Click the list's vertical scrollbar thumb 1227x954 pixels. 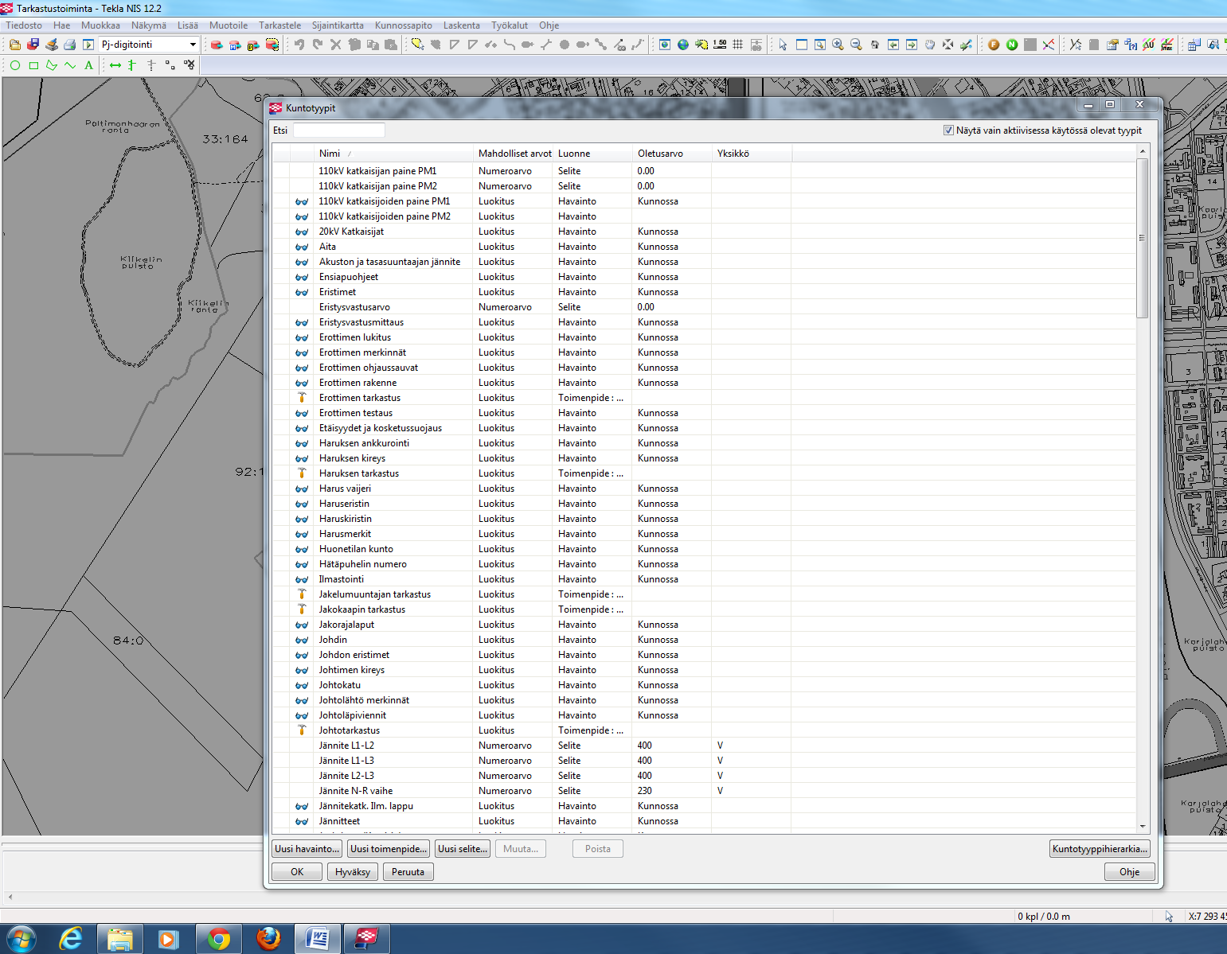(1143, 238)
